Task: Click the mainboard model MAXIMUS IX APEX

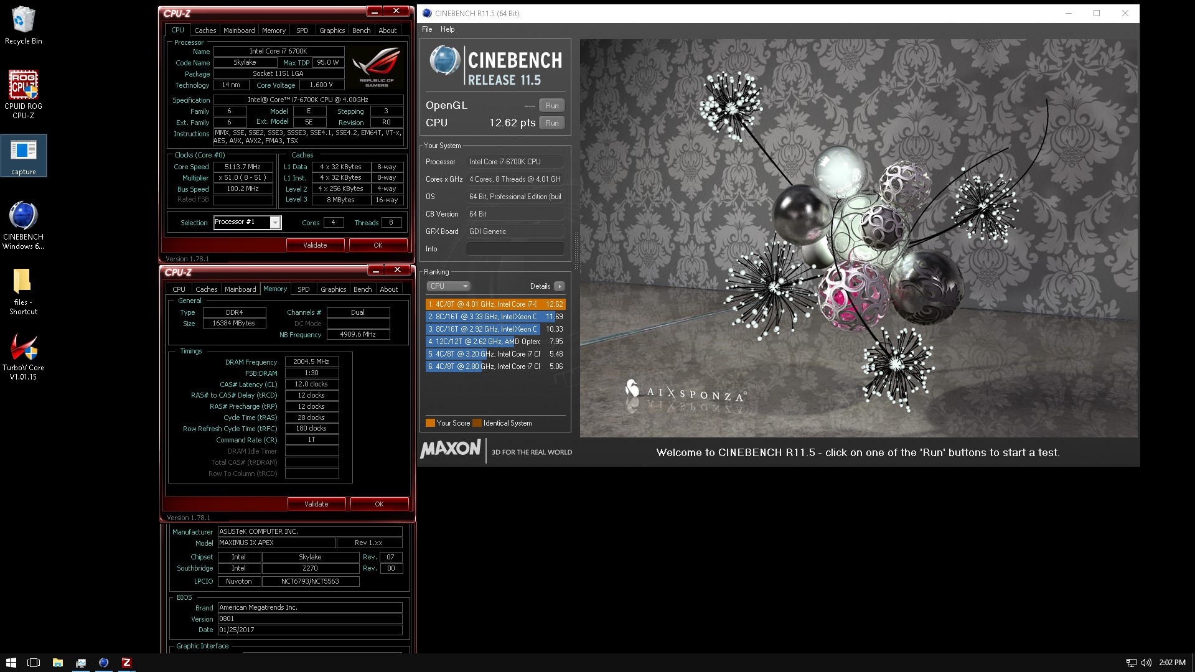Action: coord(276,543)
